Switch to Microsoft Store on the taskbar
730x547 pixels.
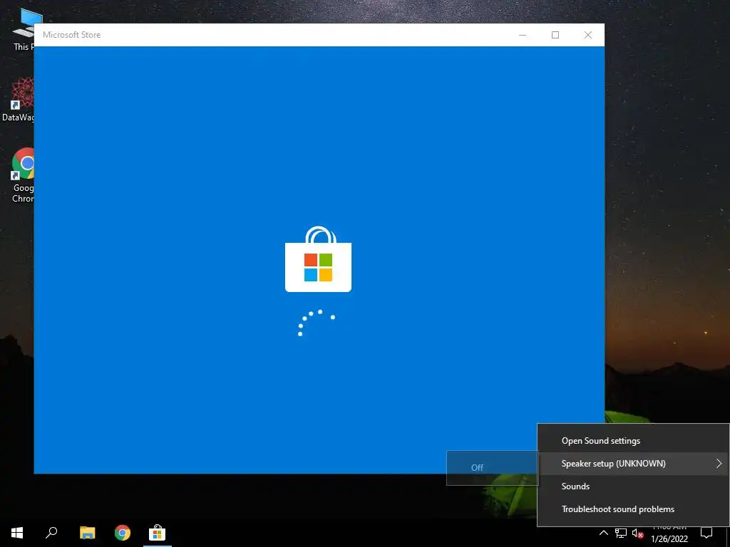click(158, 533)
